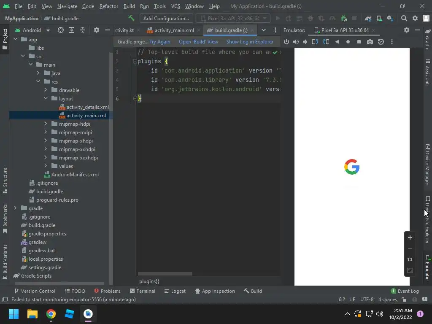This screenshot has width=432, height=324.
Task: Click the emulator Overview square button
Action: click(359, 42)
